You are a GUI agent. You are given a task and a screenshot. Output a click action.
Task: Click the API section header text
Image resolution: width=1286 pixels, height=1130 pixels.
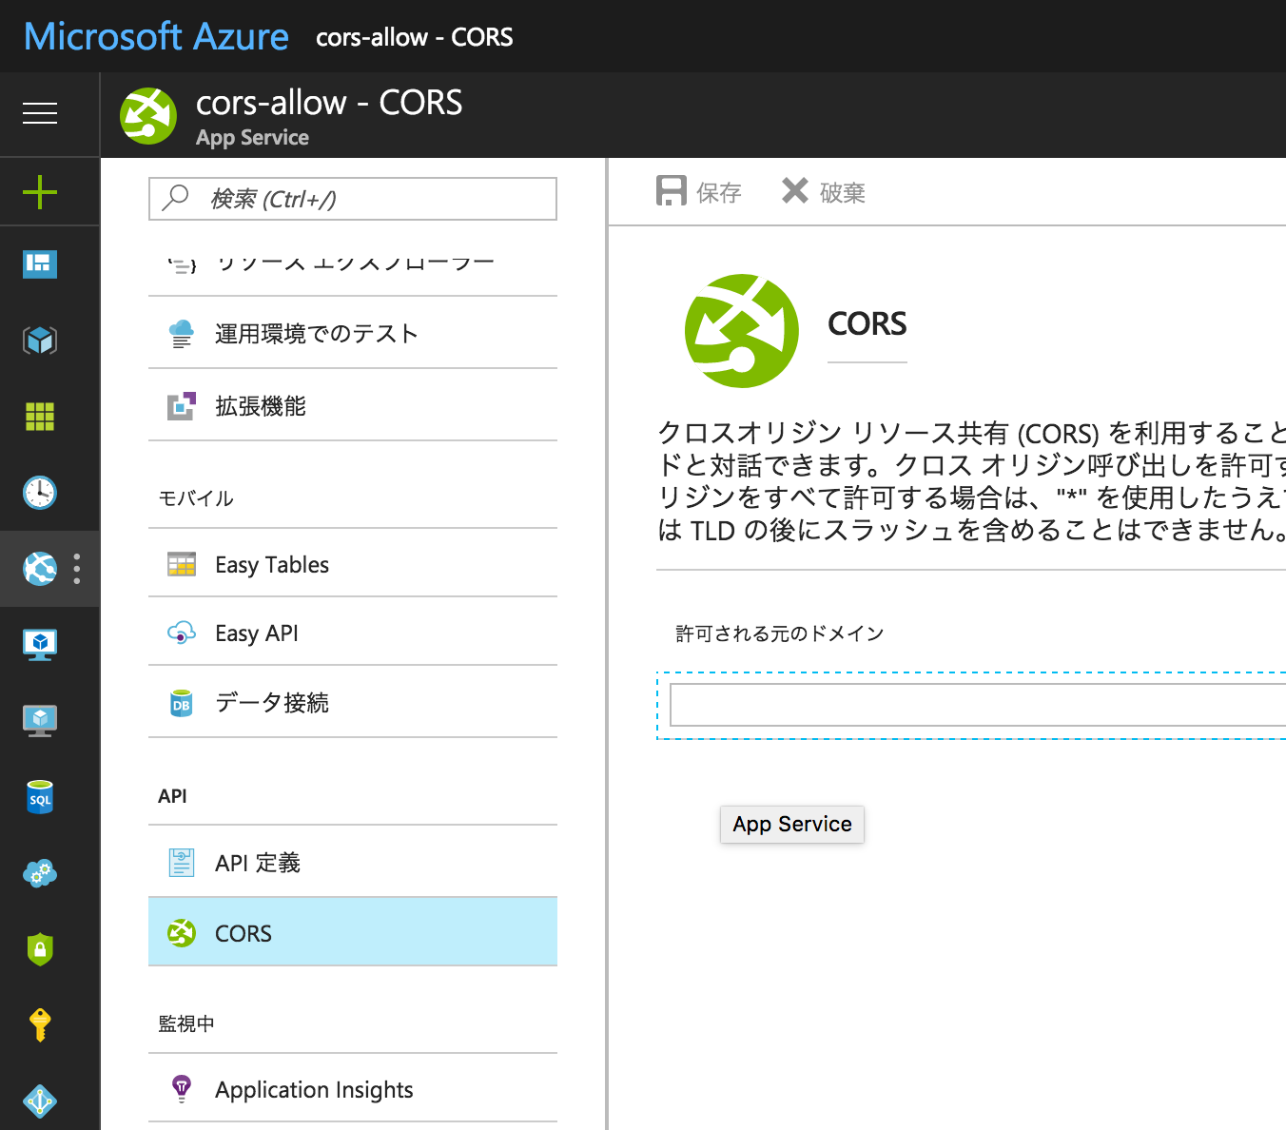[172, 796]
